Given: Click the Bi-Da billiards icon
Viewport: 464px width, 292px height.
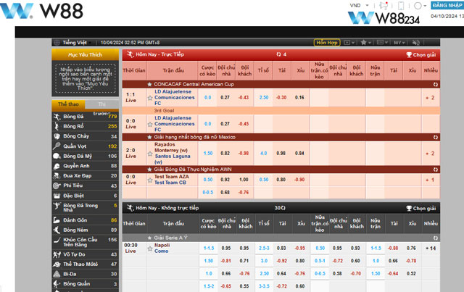Looking at the screenshot, I should 57,274.
